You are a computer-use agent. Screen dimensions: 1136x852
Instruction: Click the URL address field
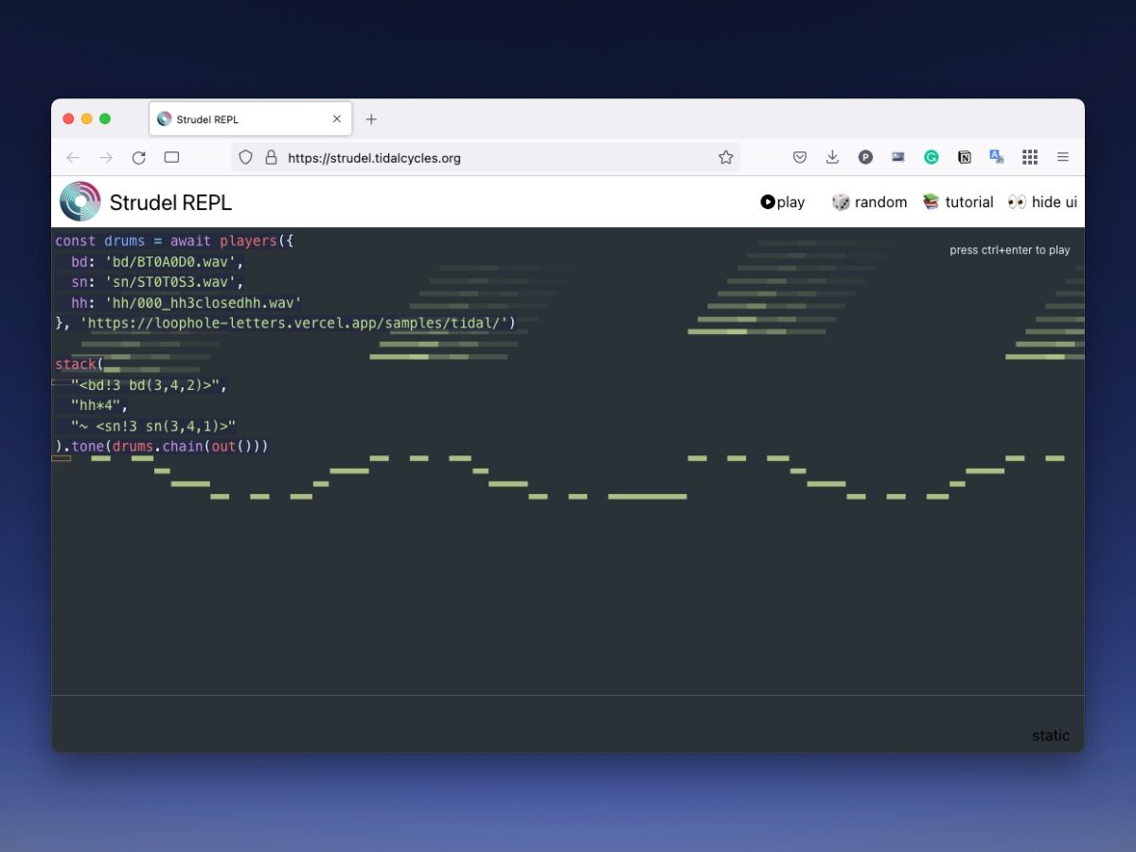click(x=492, y=158)
